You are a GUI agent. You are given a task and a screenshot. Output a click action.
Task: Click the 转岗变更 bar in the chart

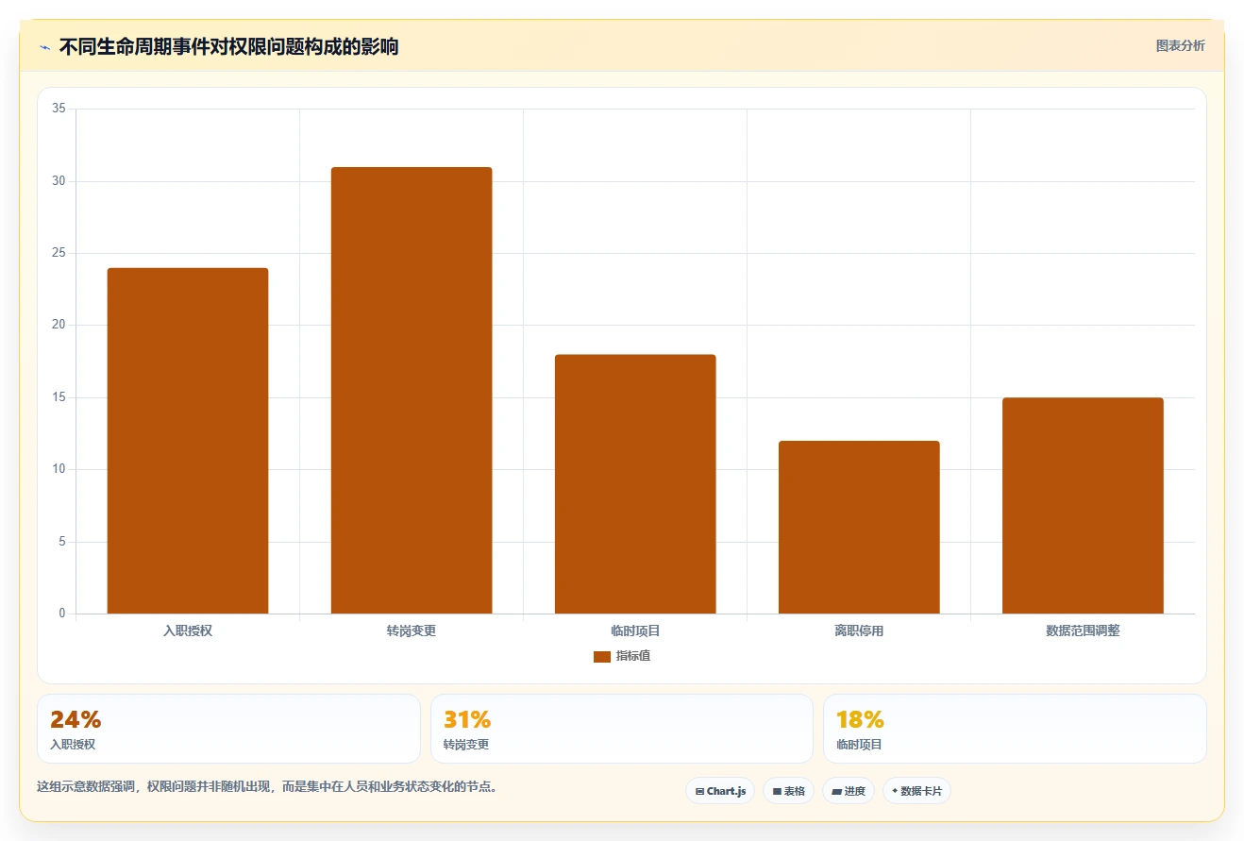[x=412, y=391]
